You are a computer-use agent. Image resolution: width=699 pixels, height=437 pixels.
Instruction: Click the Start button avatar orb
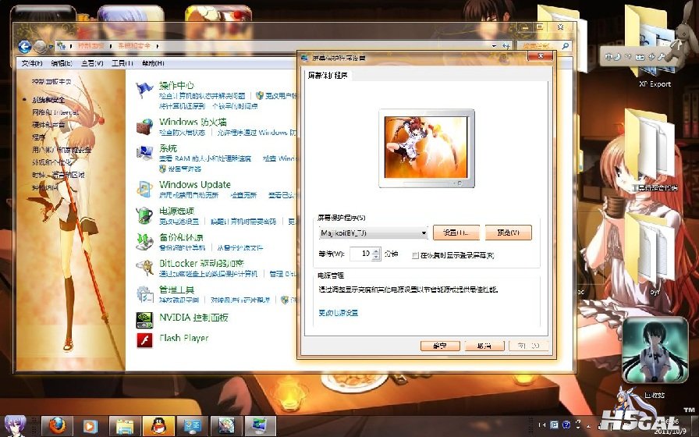click(15, 425)
